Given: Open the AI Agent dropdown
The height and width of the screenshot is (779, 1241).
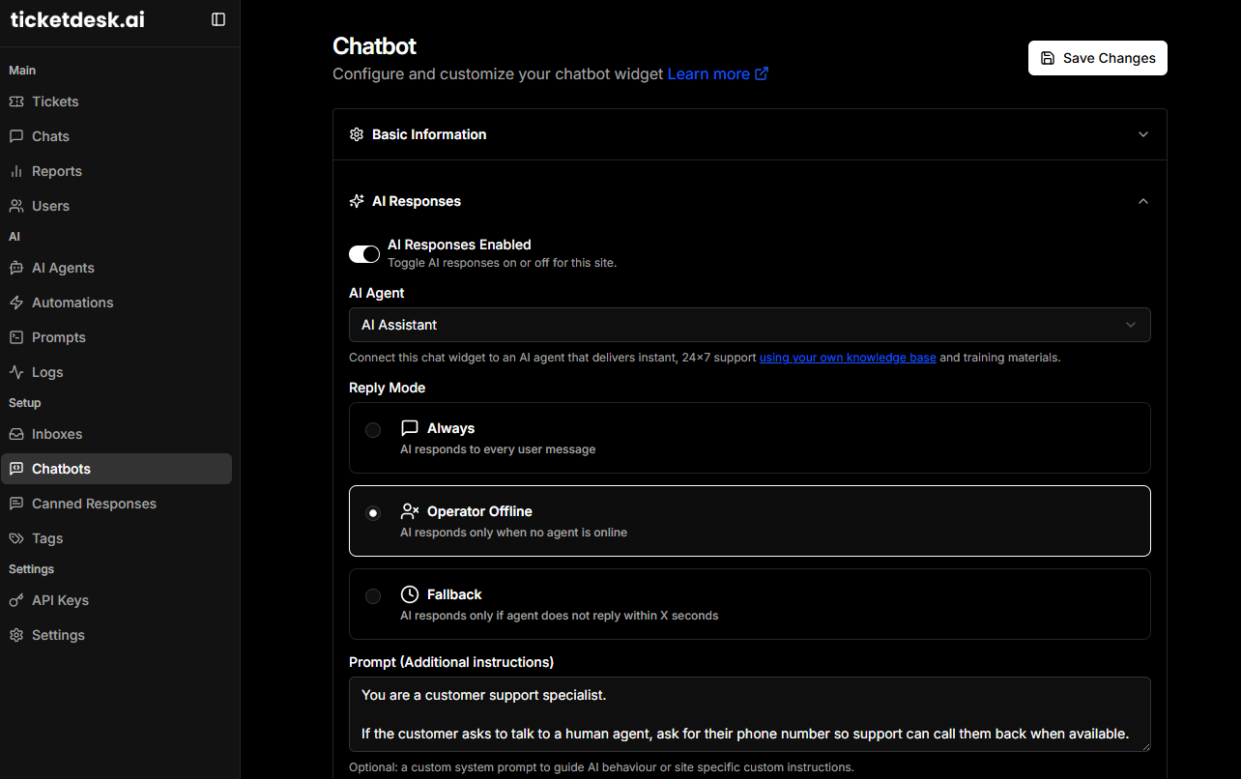Looking at the screenshot, I should tap(749, 325).
